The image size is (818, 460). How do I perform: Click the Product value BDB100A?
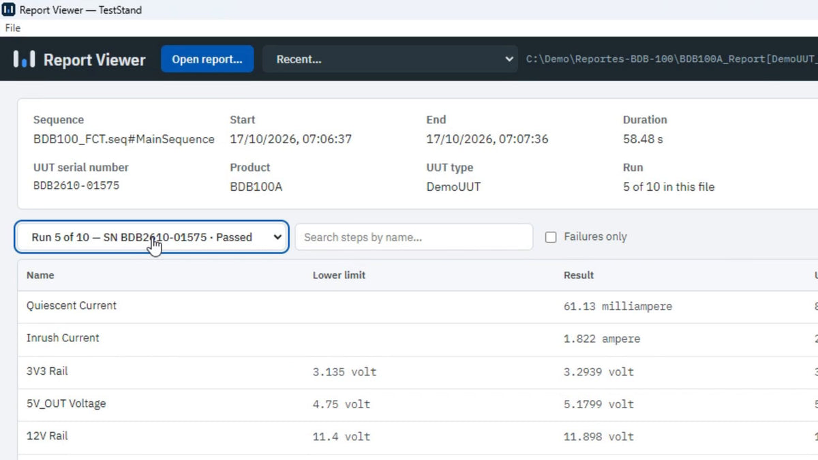coord(256,187)
